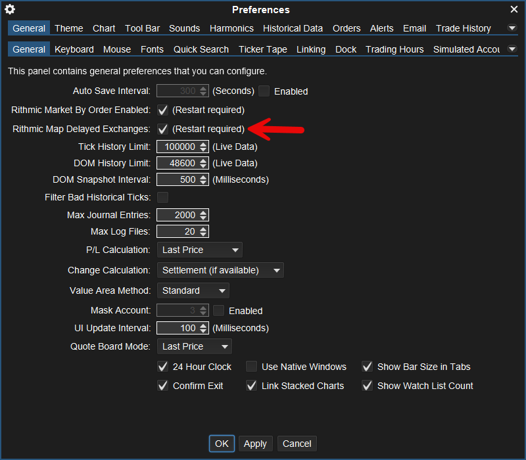This screenshot has width=526, height=460.
Task: Toggle Filter Bad Historical Ticks checkbox
Action: point(162,197)
